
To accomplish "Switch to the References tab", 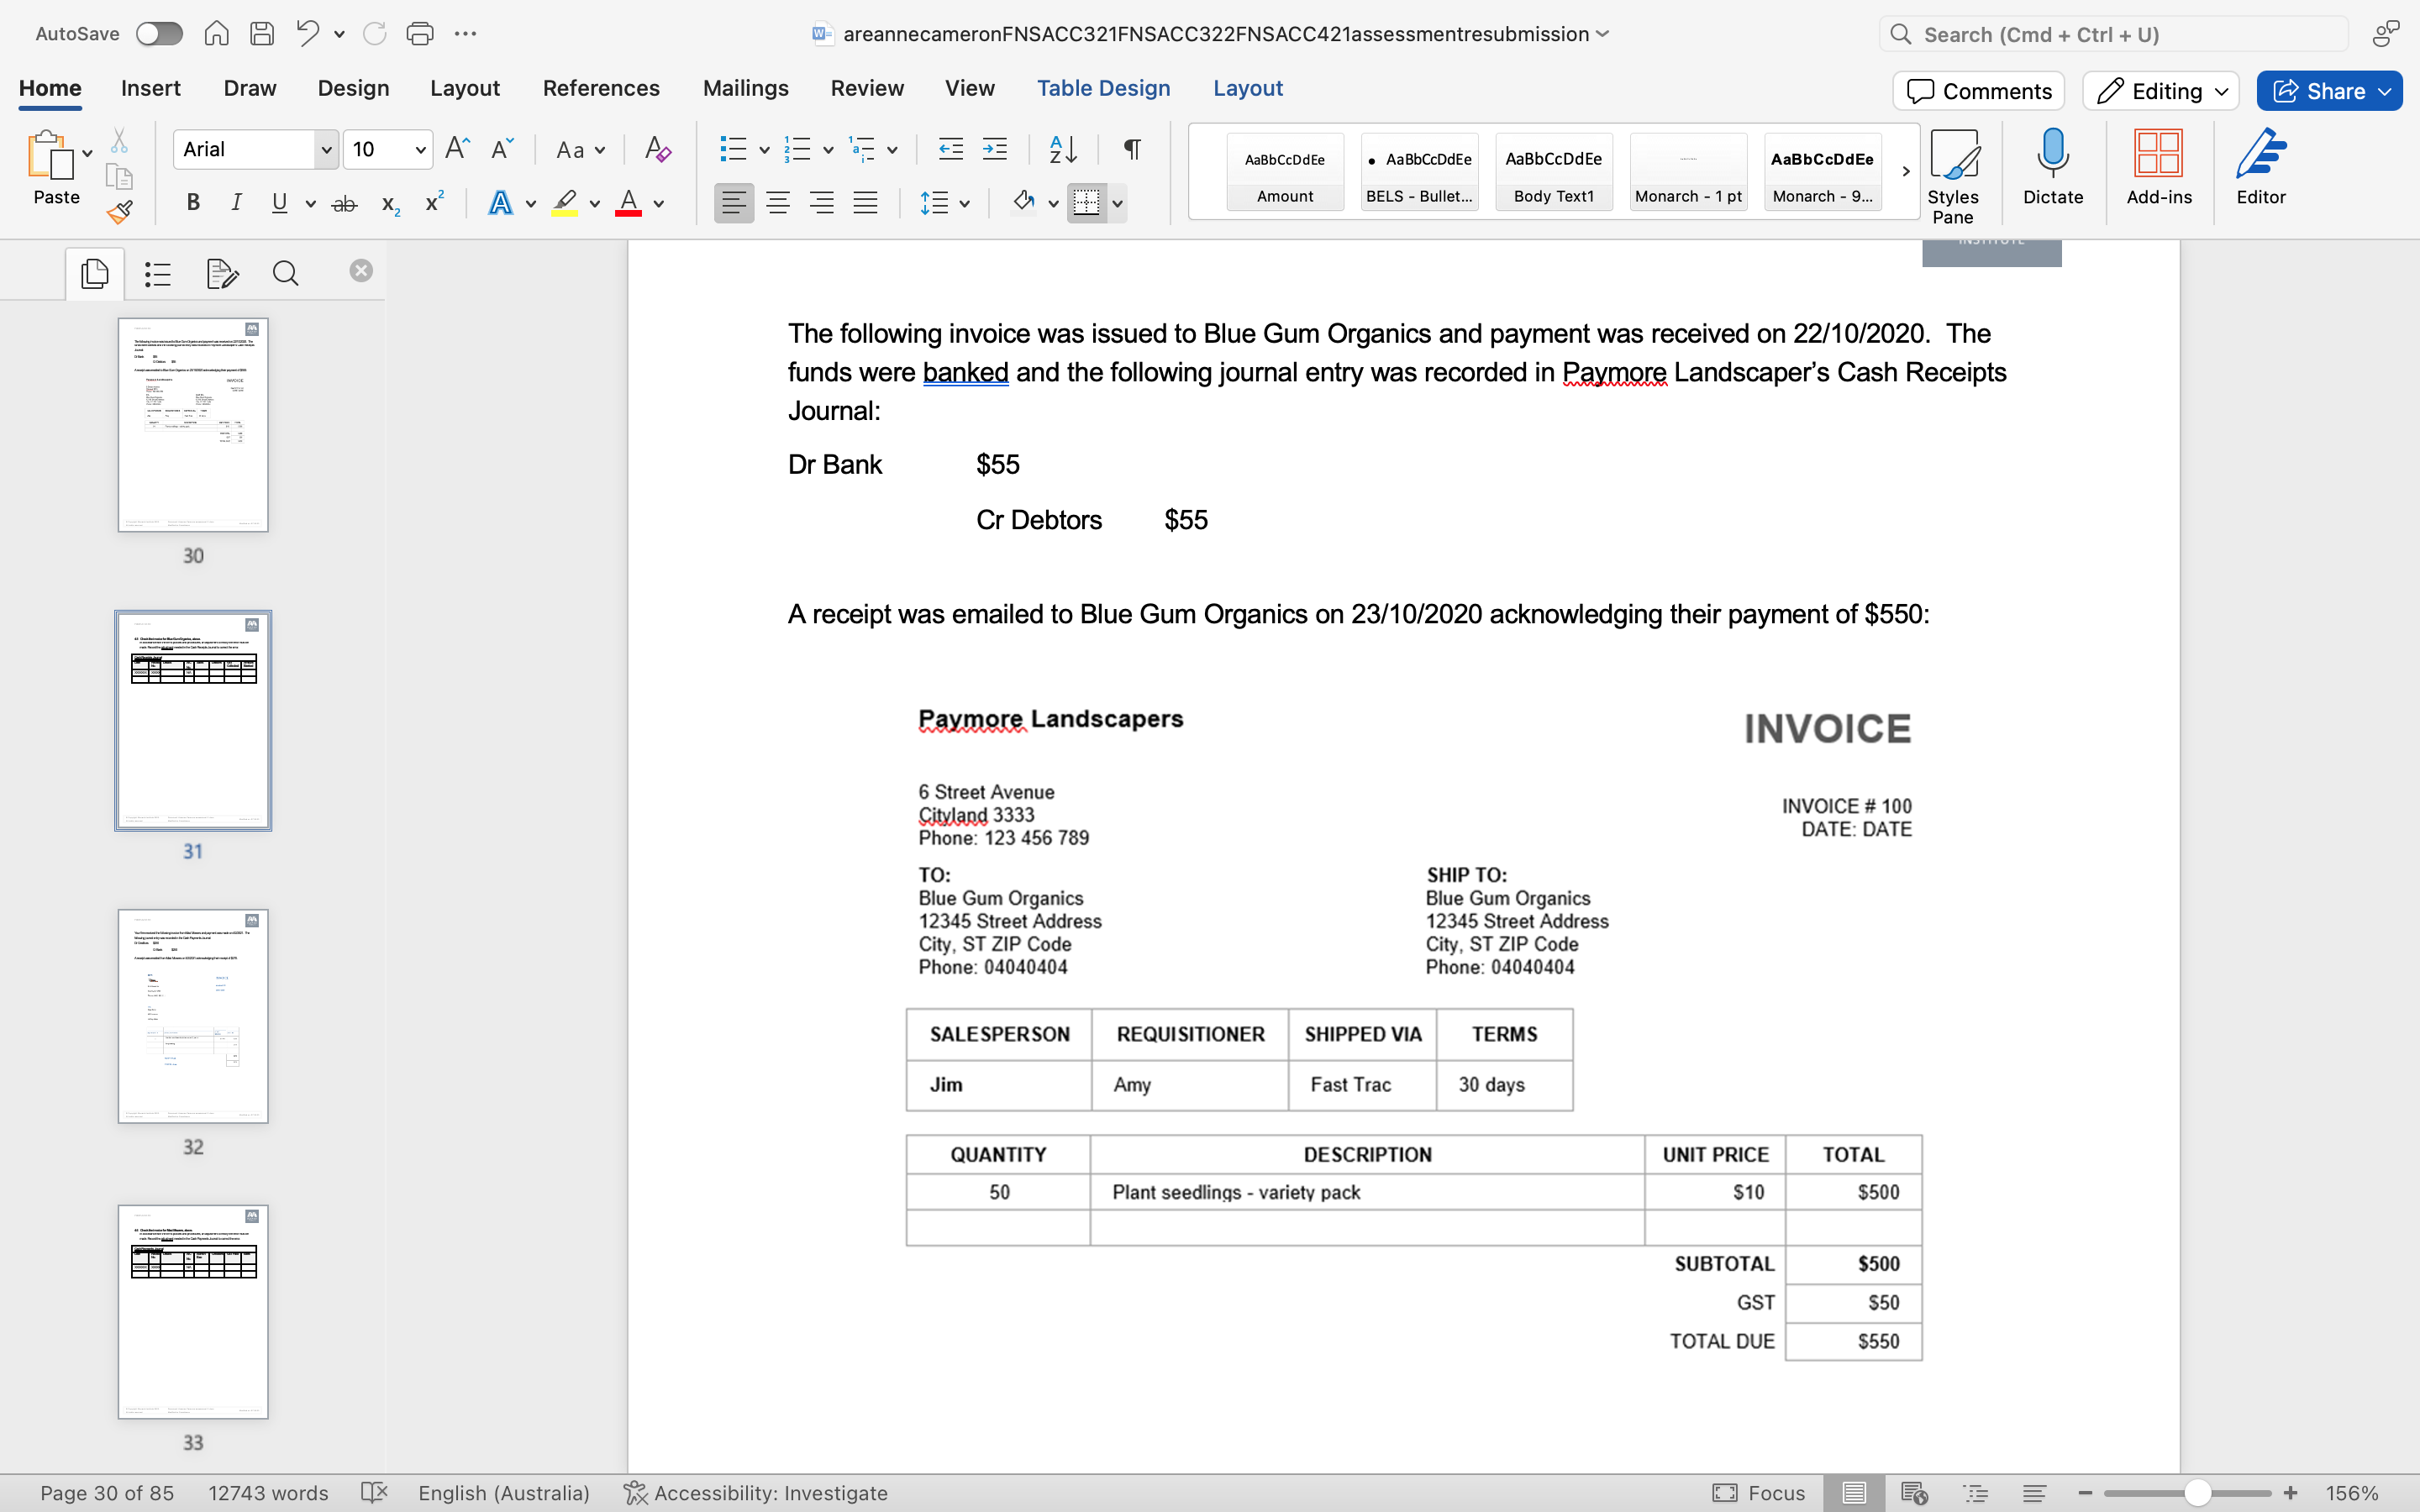I will 600,88.
